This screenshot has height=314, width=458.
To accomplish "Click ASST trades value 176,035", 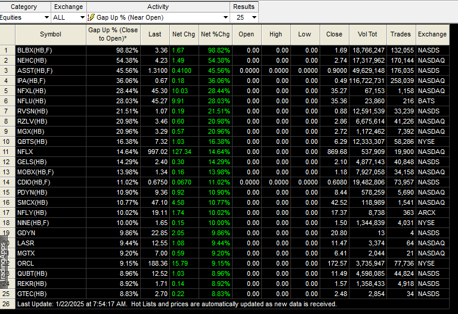I will (401, 71).
